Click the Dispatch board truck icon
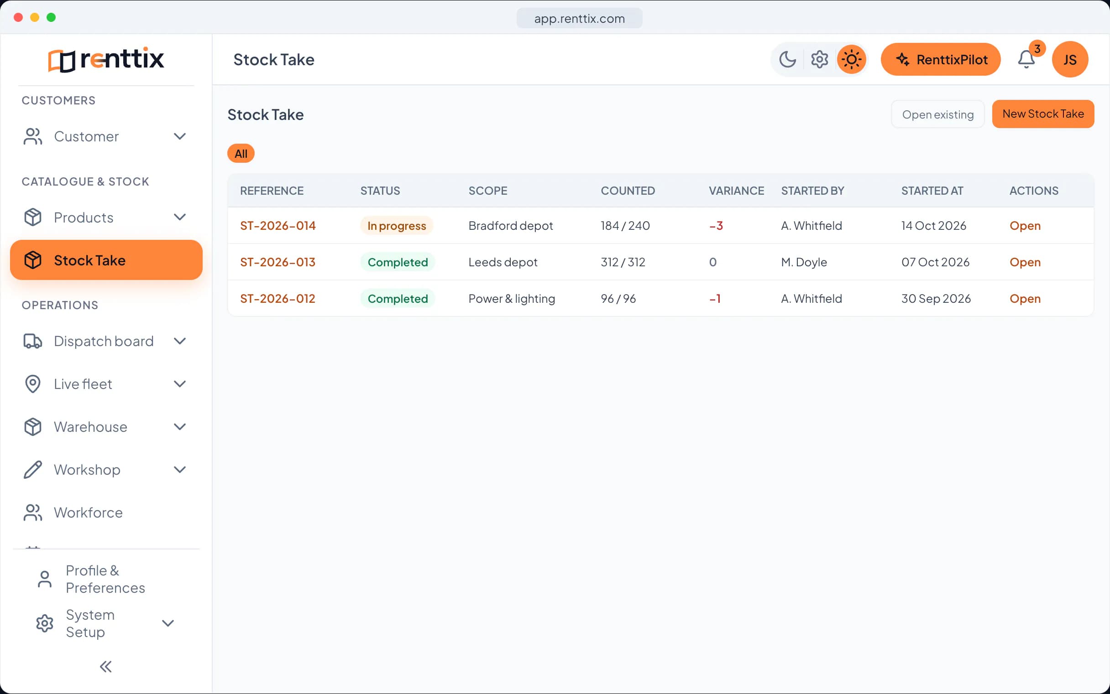 pos(32,341)
